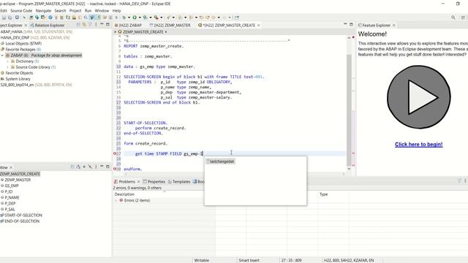Click the error marker on line 27
Image resolution: width=468 pixels, height=263 pixels.
click(115, 153)
